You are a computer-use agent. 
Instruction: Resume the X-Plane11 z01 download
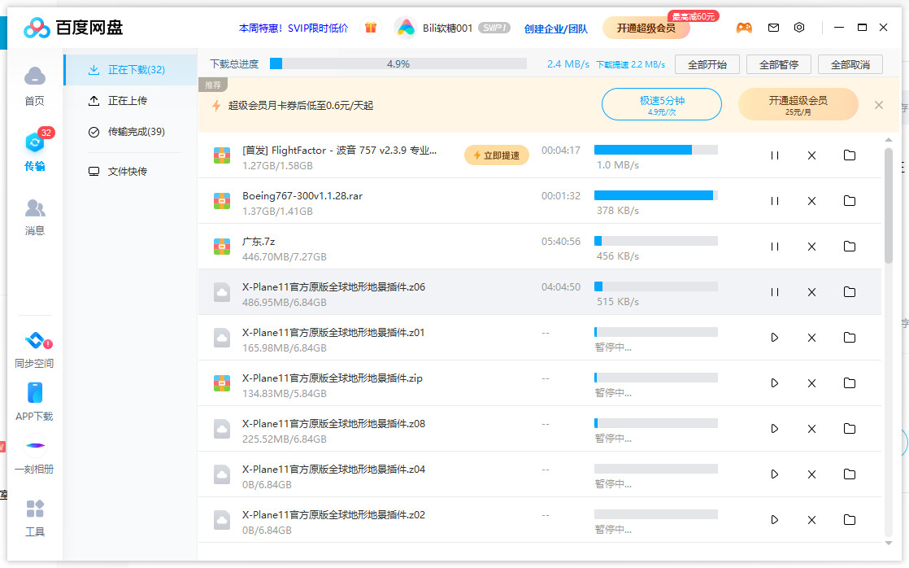[x=775, y=338]
